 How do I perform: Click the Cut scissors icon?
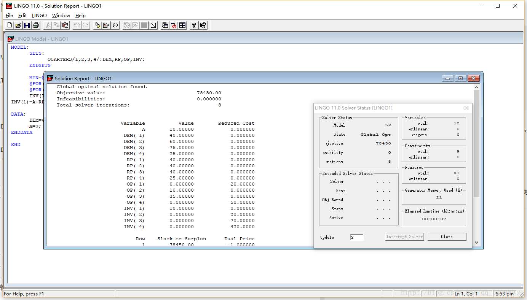(x=48, y=25)
